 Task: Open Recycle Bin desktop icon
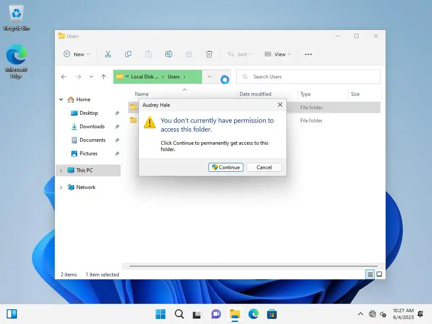[16, 18]
